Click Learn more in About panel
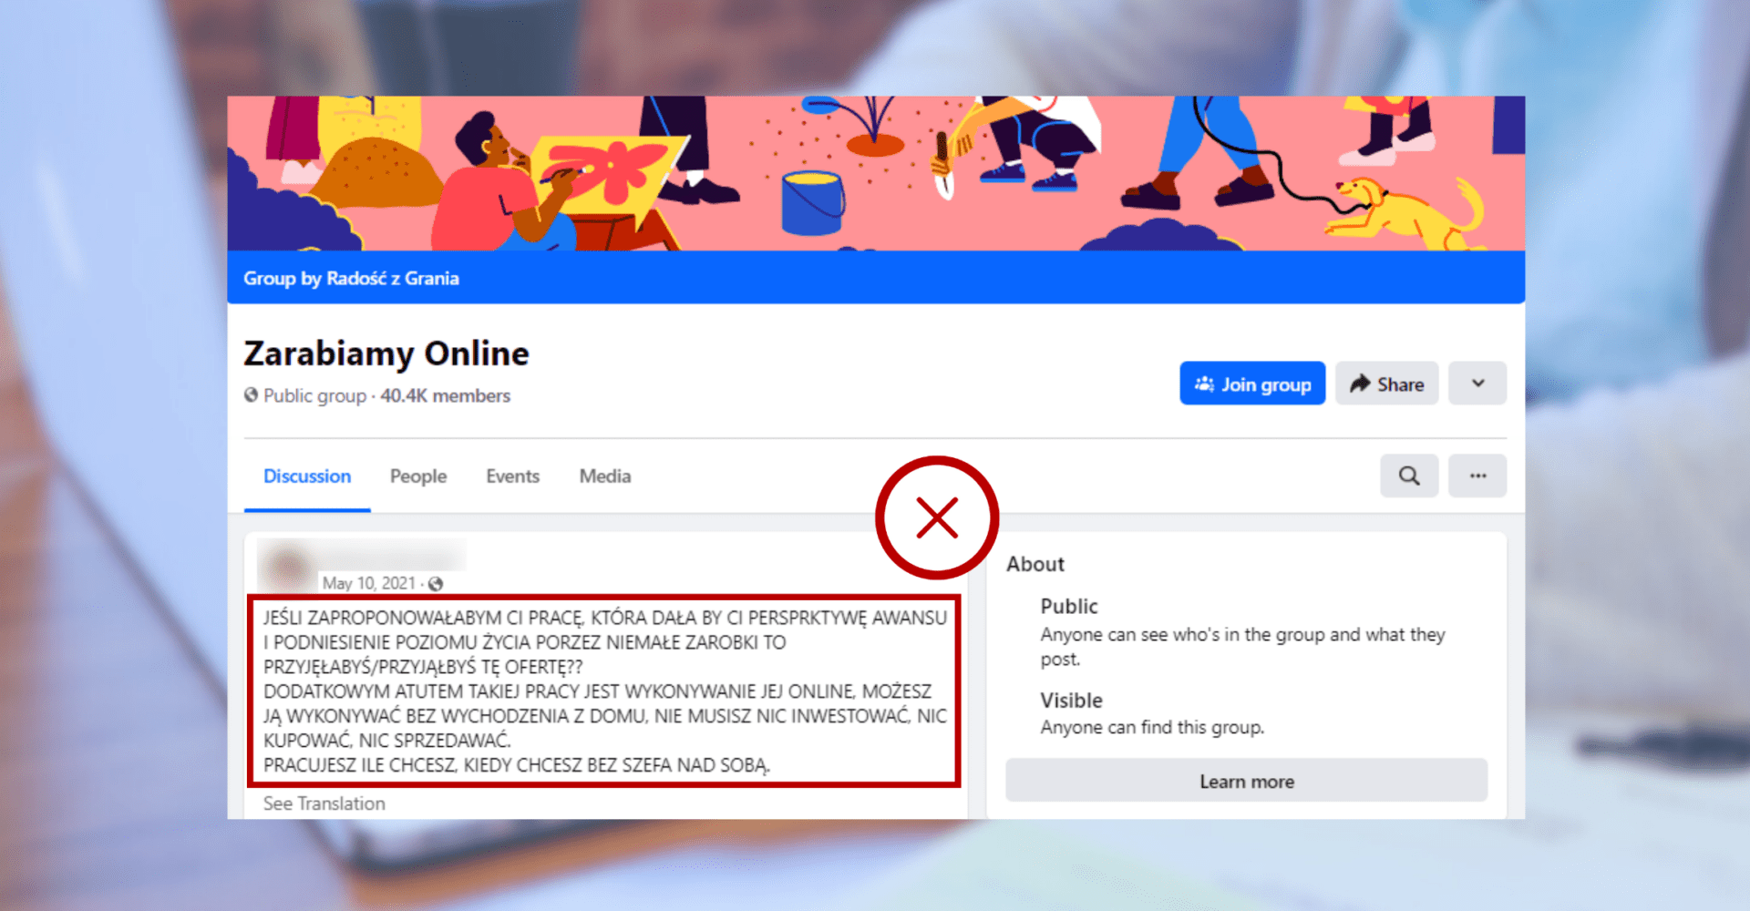 (x=1247, y=782)
